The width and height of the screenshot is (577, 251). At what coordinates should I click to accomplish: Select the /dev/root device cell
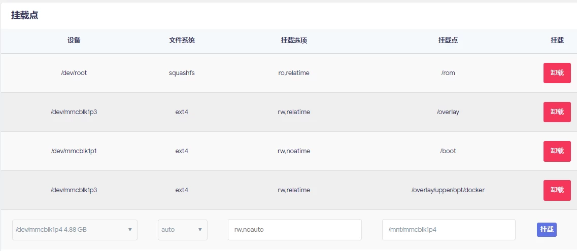click(74, 73)
